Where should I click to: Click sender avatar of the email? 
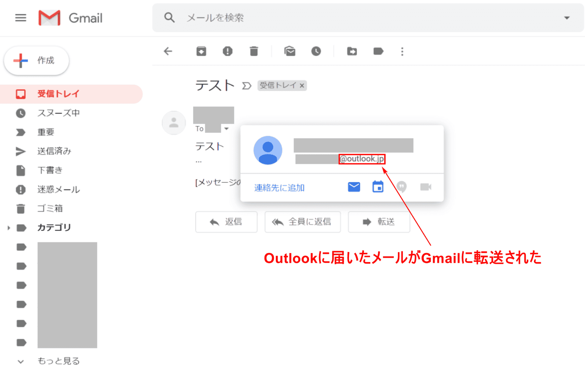(x=174, y=123)
